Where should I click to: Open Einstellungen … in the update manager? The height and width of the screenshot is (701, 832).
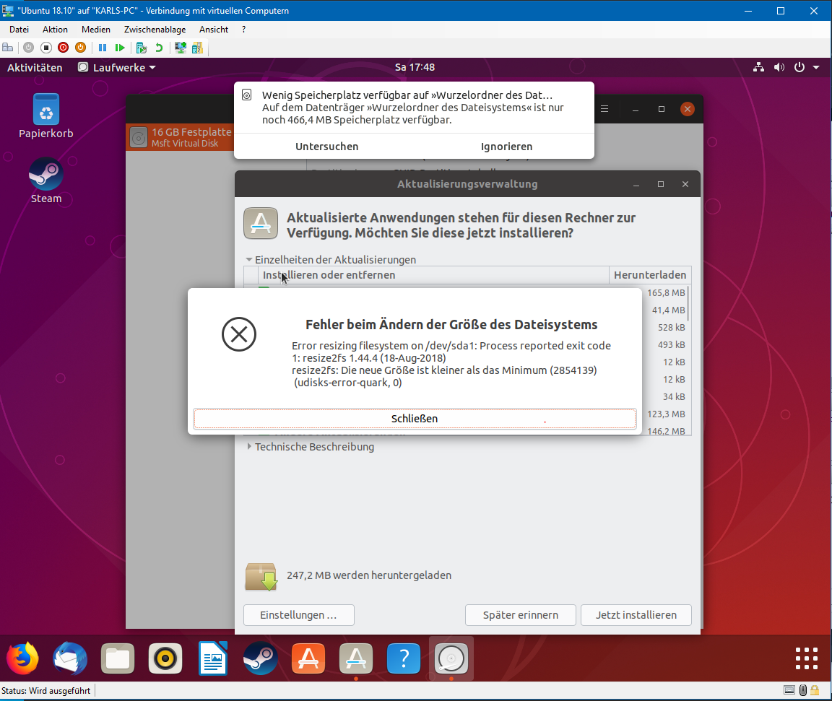(x=299, y=614)
